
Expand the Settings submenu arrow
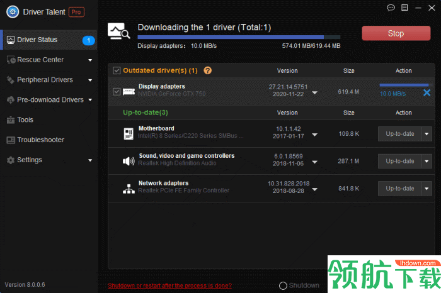tap(90, 160)
